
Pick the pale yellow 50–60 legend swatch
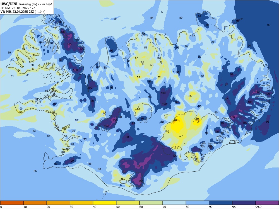(128, 203)
